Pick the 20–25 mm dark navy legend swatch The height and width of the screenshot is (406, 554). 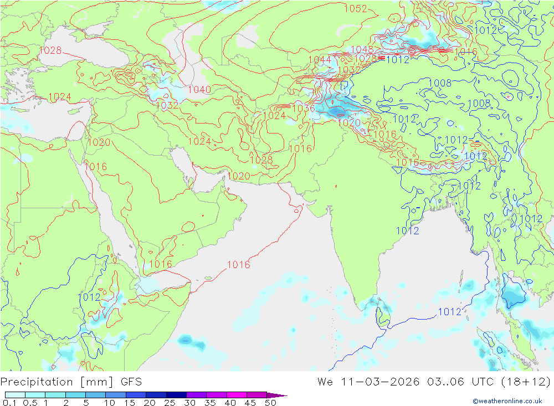tap(156, 395)
